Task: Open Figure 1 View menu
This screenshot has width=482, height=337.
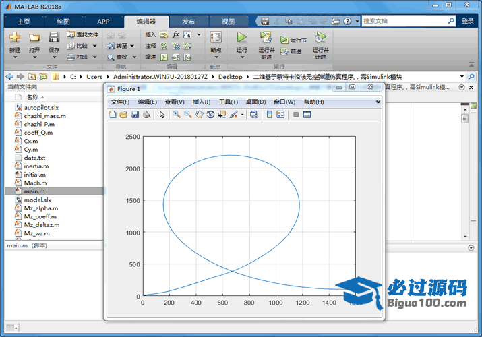Action: [x=175, y=102]
